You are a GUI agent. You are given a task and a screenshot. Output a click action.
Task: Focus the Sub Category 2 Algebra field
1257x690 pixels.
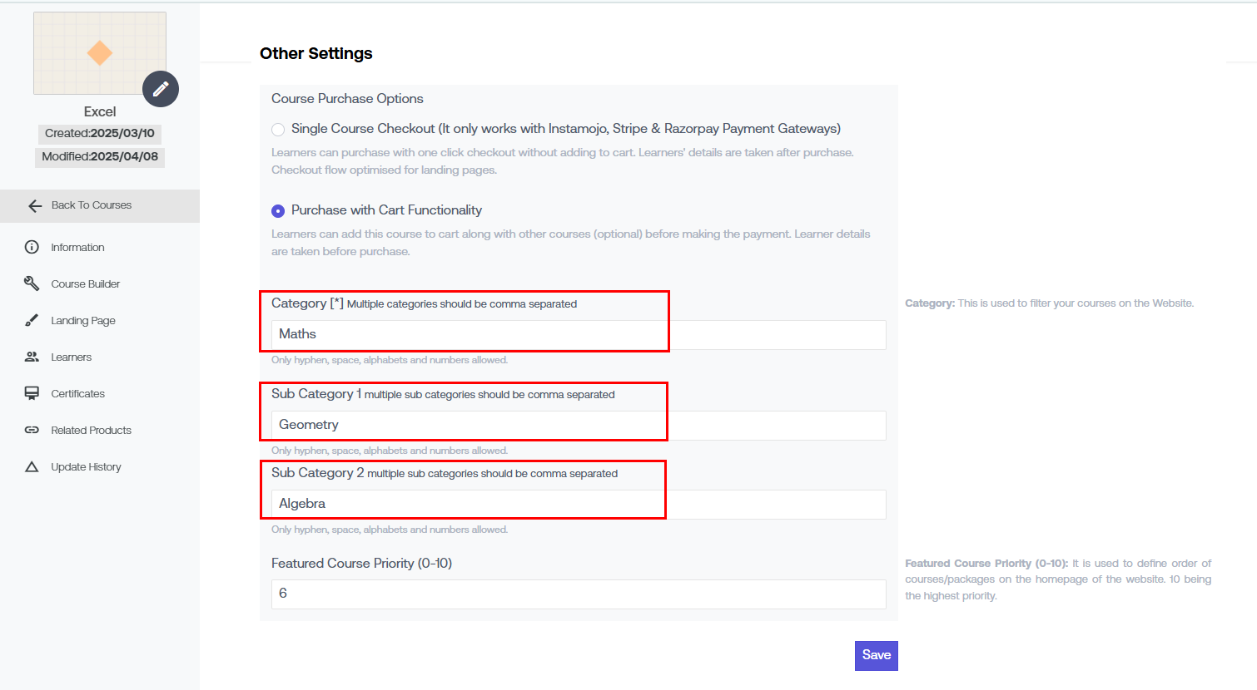[578, 504]
